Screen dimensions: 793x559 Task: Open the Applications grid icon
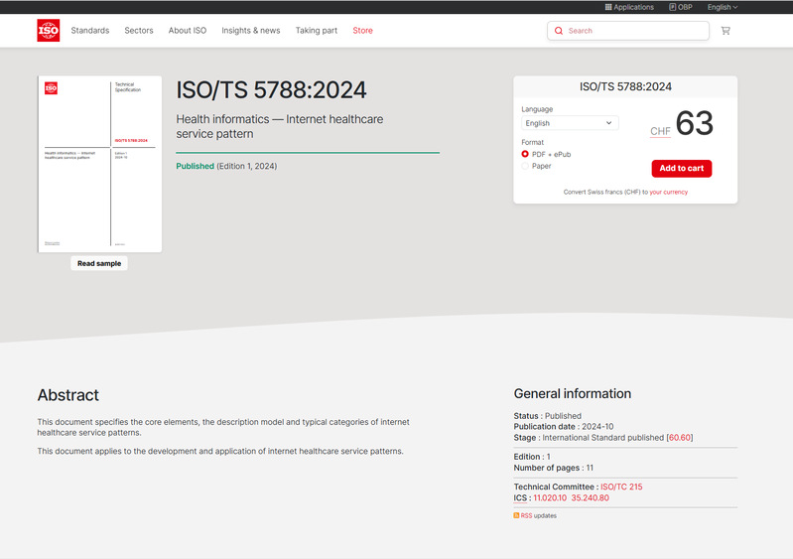click(608, 7)
